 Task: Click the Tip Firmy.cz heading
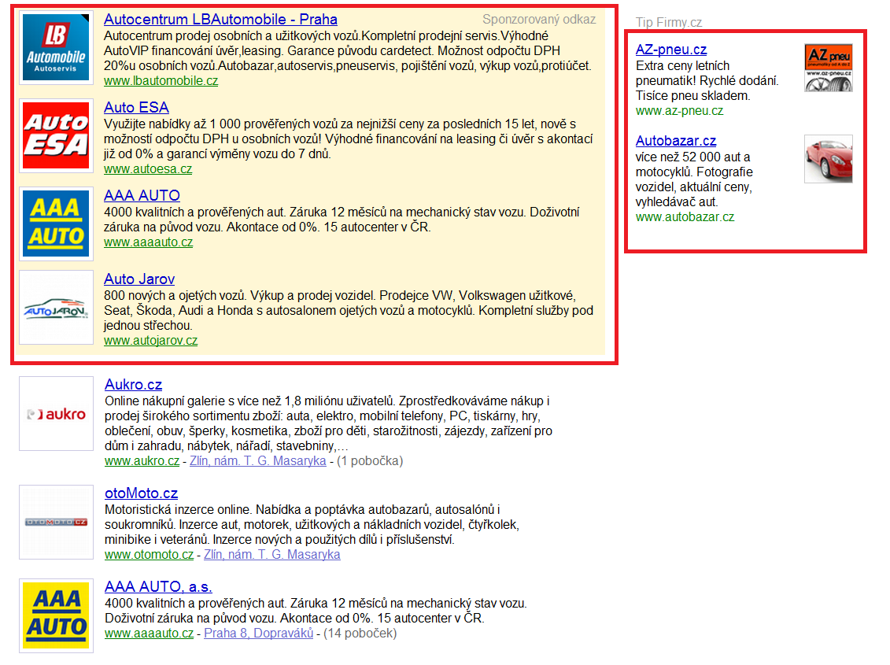coord(669,22)
